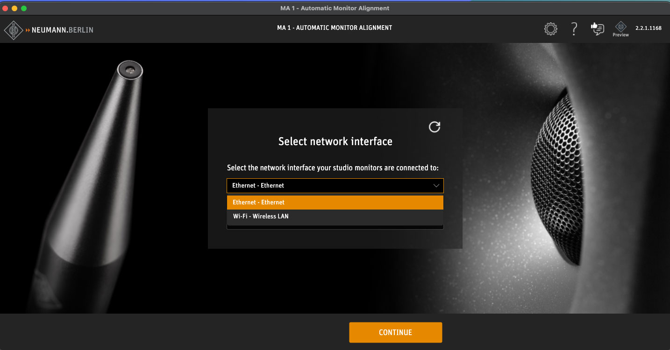Open the feedback thumbs-up icon
670x350 pixels.
pyautogui.click(x=598, y=29)
